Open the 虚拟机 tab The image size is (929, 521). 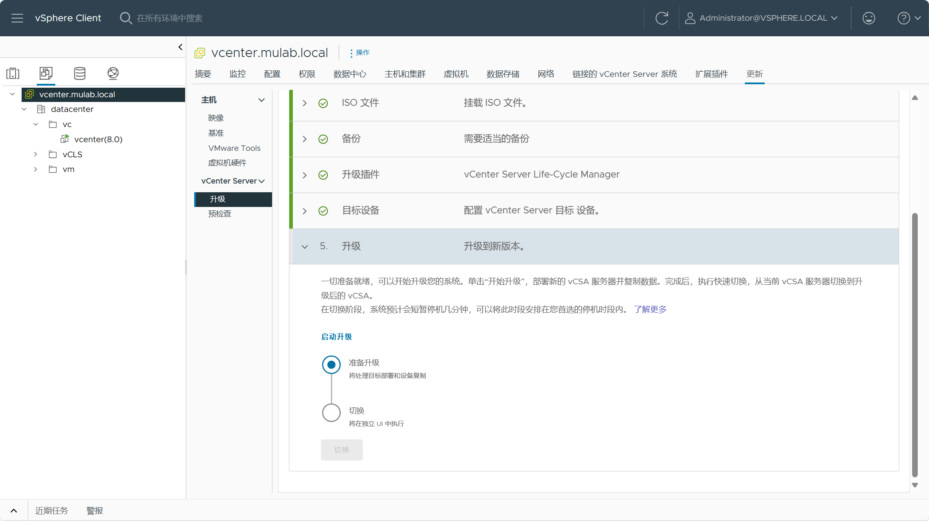(x=456, y=74)
